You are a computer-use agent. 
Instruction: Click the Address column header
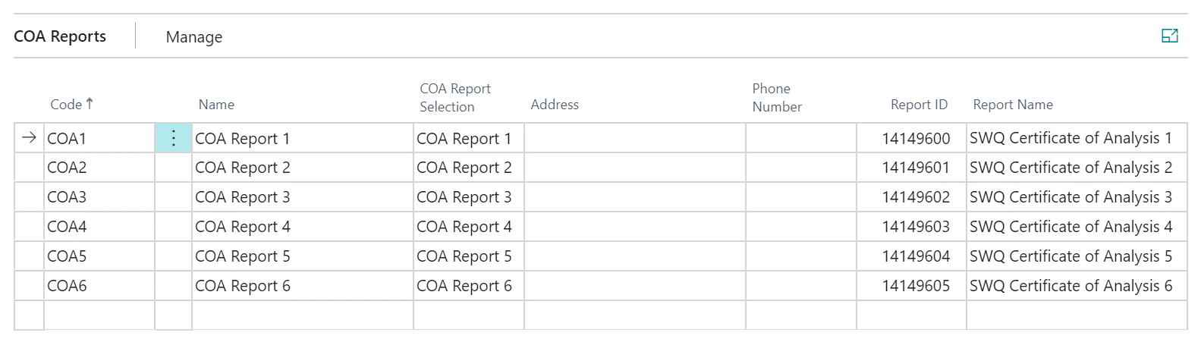pos(555,105)
